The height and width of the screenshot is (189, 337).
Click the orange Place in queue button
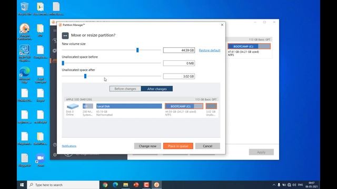[x=178, y=146]
